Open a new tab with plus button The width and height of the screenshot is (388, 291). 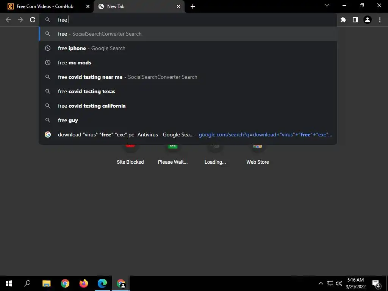tap(193, 6)
